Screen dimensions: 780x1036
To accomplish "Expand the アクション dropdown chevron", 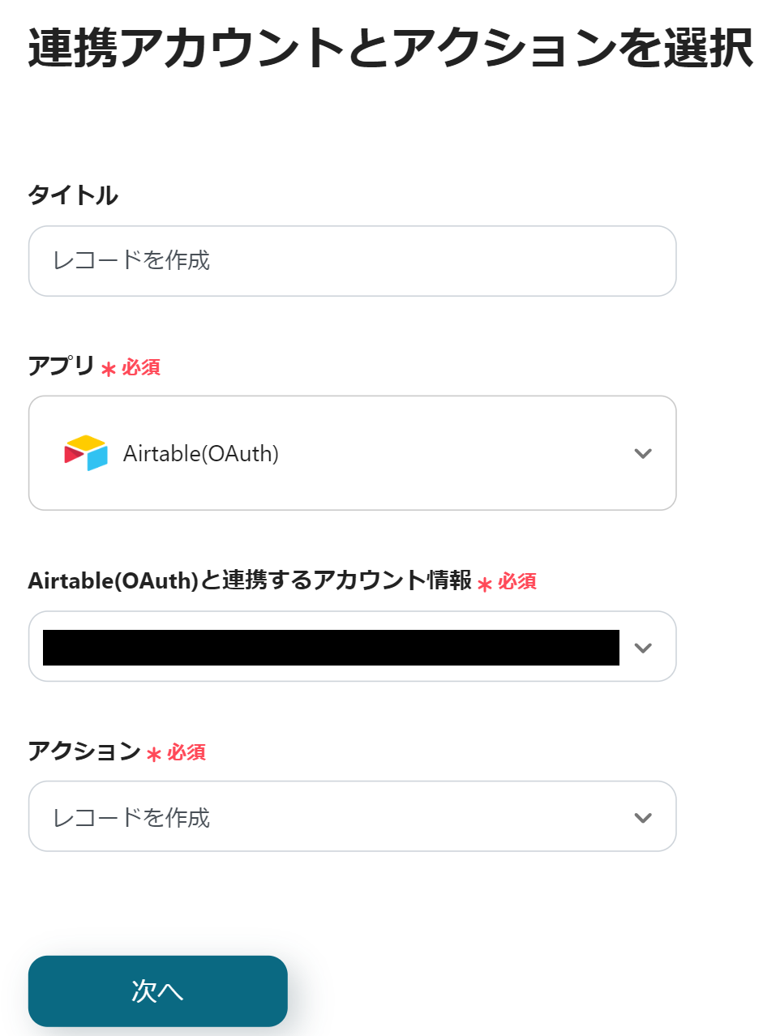I will pyautogui.click(x=643, y=817).
